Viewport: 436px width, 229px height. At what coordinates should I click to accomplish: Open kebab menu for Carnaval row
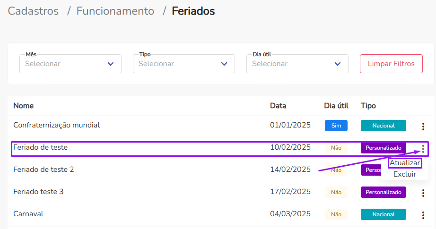pyautogui.click(x=423, y=215)
